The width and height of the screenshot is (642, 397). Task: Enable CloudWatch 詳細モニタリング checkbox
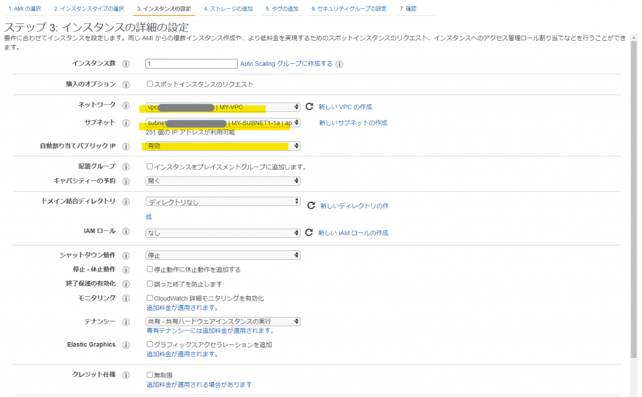pos(150,298)
